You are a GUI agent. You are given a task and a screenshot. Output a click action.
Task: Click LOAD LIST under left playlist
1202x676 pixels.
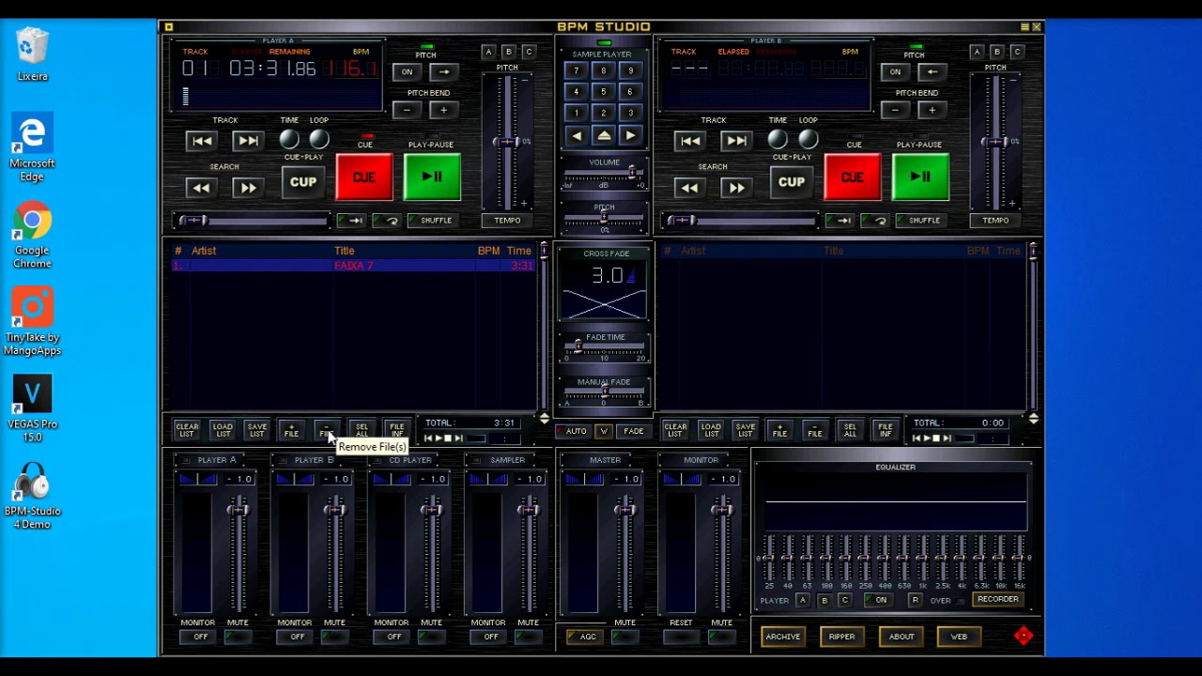coord(223,430)
